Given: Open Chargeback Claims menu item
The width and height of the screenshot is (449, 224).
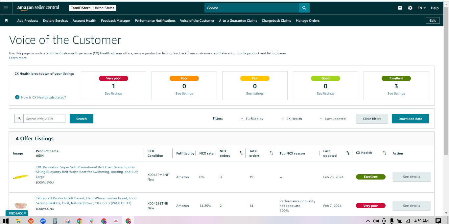Looking at the screenshot, I should 276,20.
